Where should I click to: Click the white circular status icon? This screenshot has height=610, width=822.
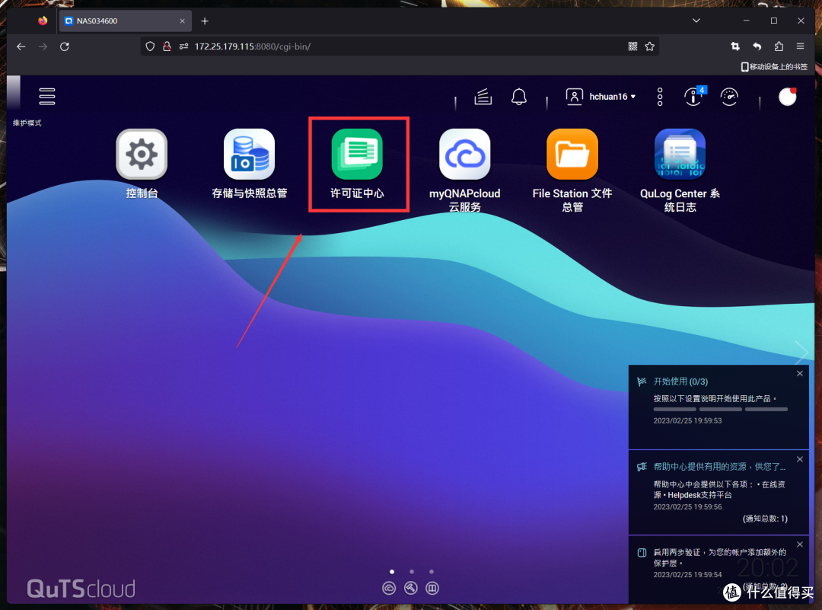(788, 97)
